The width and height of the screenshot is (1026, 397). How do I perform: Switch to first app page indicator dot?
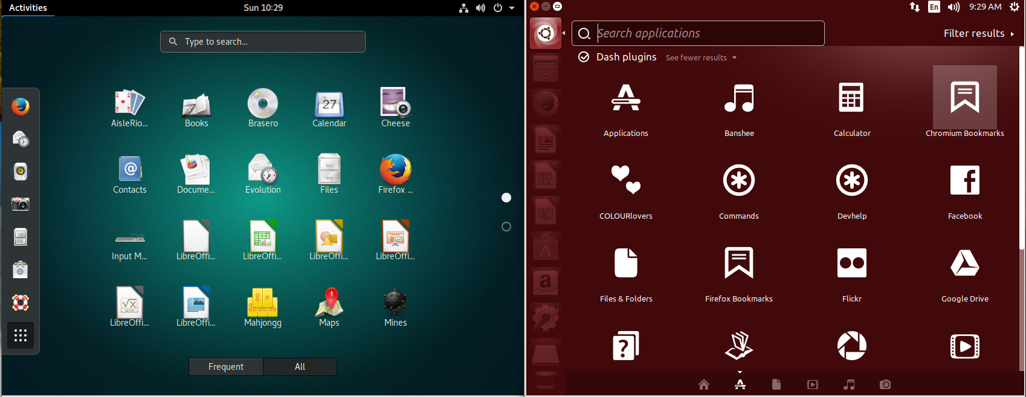(x=506, y=198)
